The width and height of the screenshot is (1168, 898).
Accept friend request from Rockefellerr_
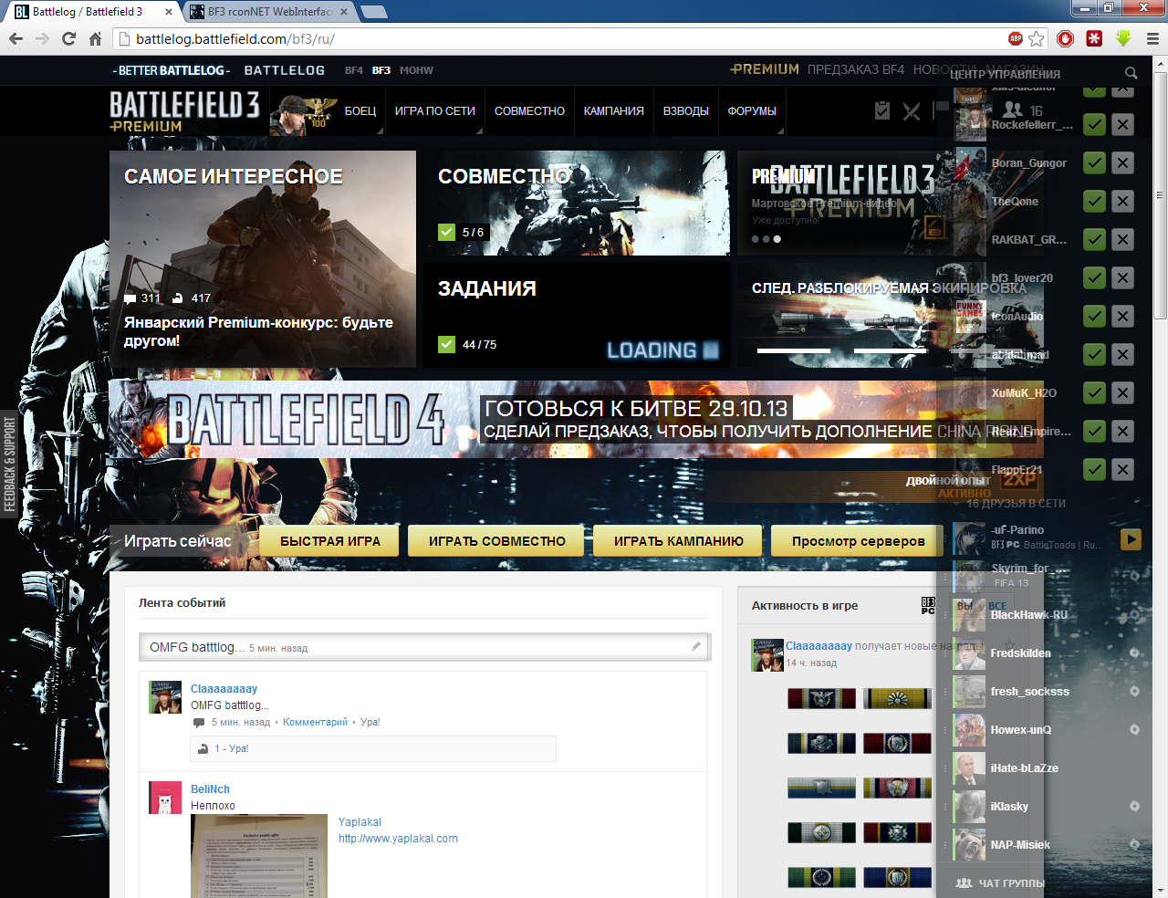pos(1095,125)
